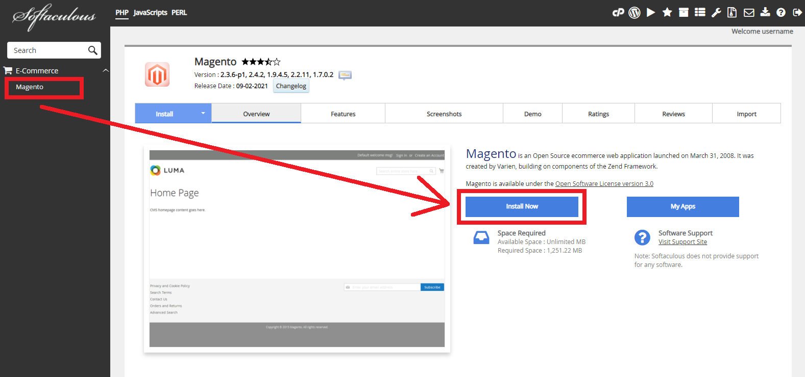805x377 pixels.
Task: Click the Welcome username text
Action: tap(762, 32)
